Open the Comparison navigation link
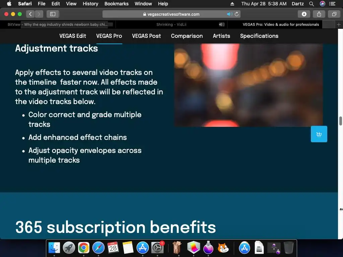The height and width of the screenshot is (257, 343). (x=187, y=36)
